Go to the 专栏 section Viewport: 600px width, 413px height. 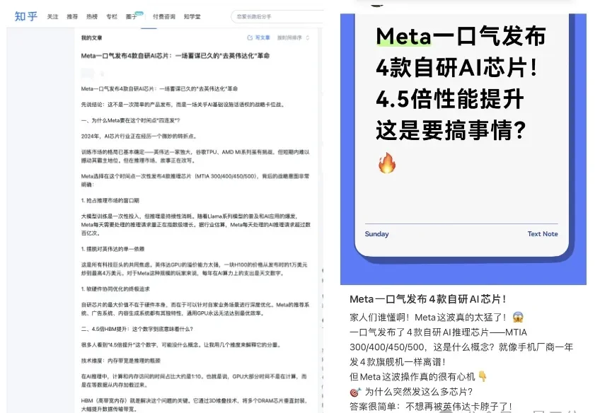[x=112, y=16]
